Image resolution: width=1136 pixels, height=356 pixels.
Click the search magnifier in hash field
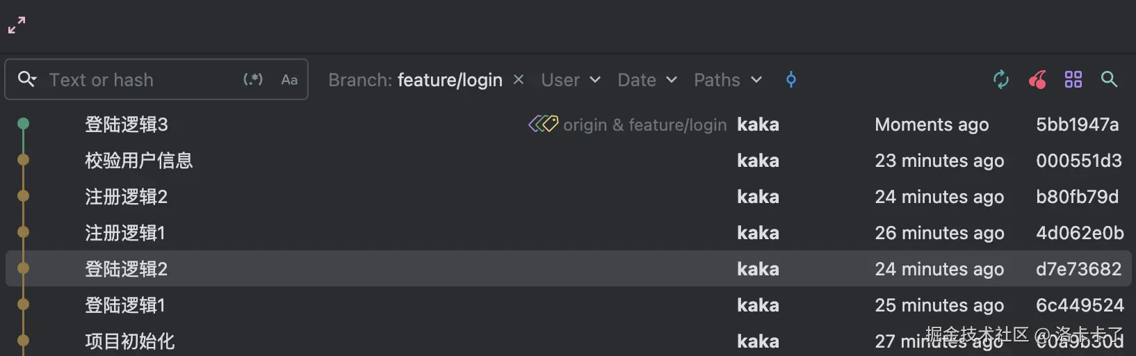click(26, 79)
